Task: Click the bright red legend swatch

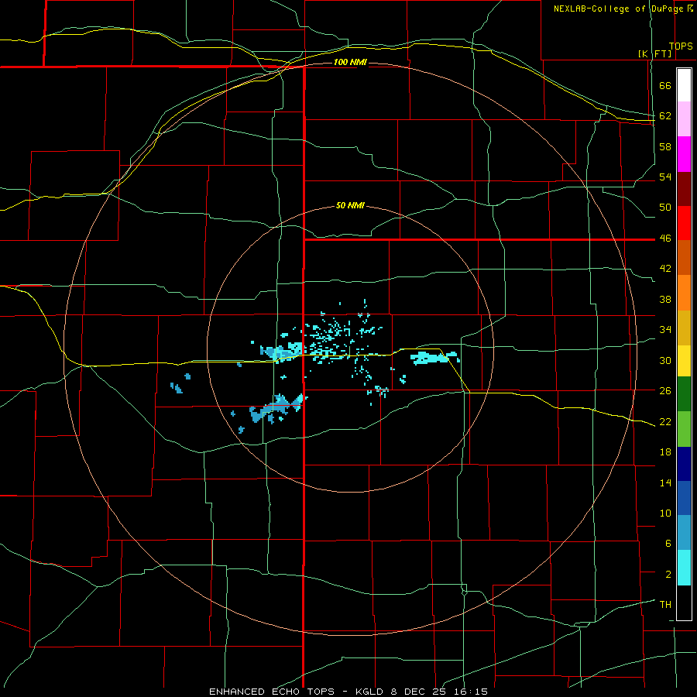Action: (684, 223)
